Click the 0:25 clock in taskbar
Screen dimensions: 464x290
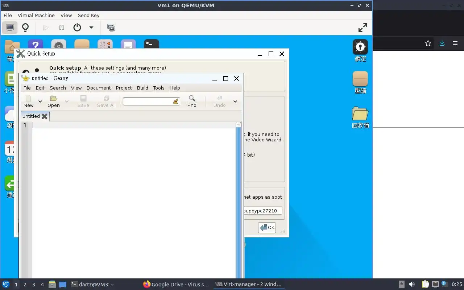457,285
